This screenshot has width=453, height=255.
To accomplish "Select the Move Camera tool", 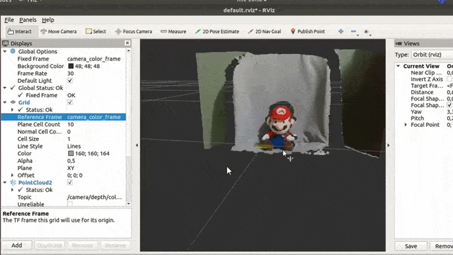I will [x=59, y=32].
